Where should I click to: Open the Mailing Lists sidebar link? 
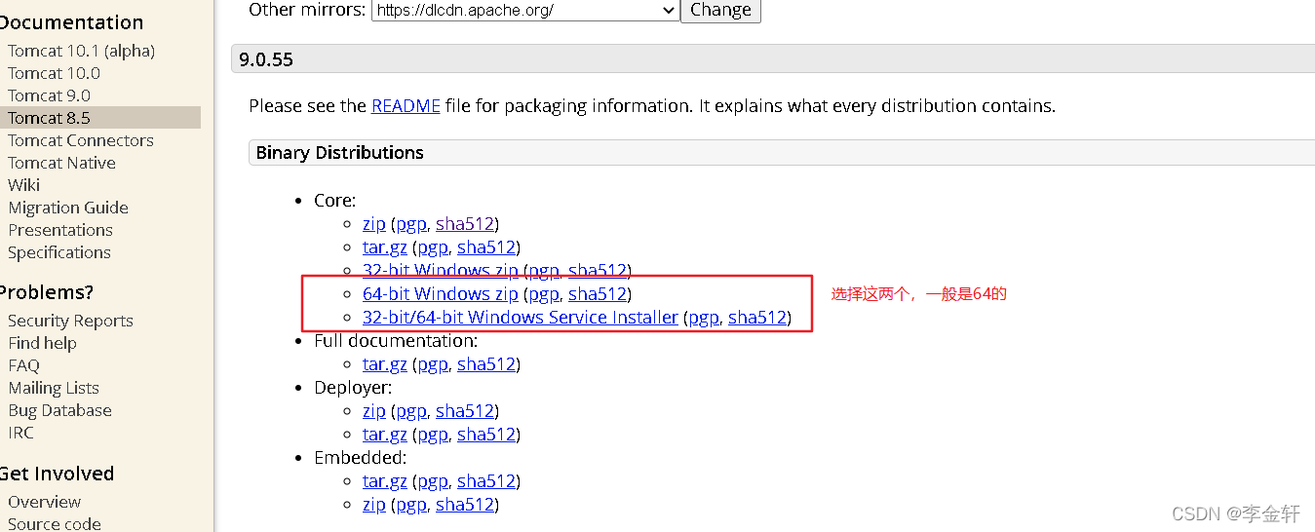tap(54, 388)
